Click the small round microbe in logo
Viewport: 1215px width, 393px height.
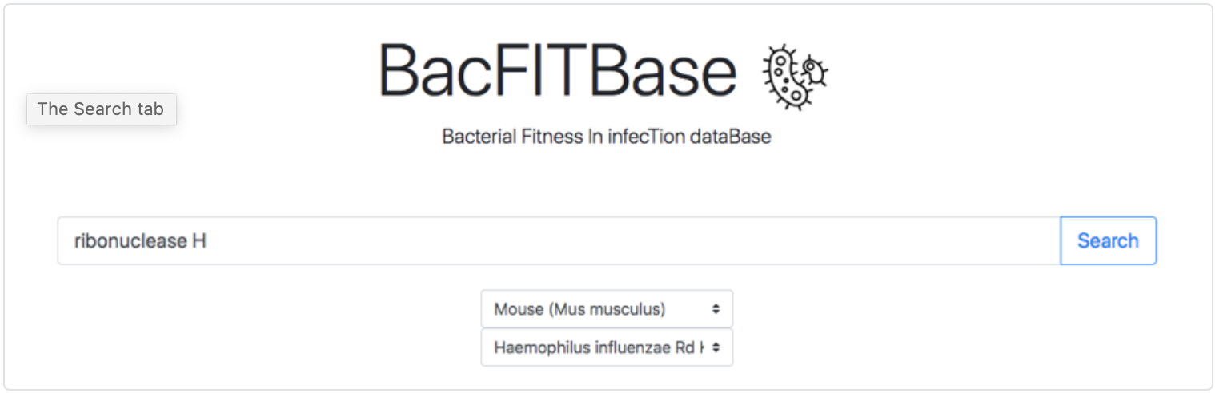coord(813,69)
